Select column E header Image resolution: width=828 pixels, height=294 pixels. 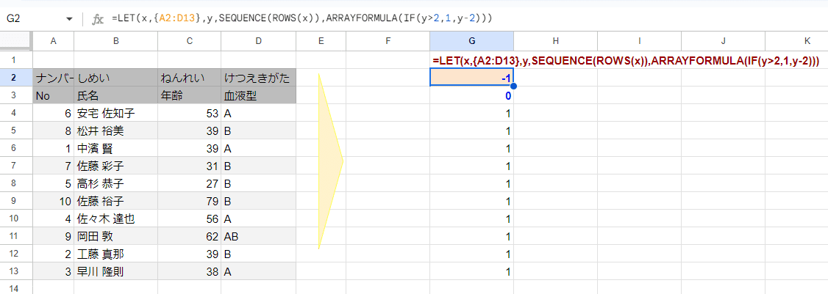point(320,41)
